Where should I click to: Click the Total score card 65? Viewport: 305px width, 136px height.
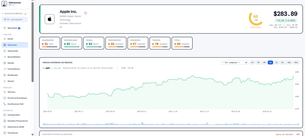tap(182, 43)
